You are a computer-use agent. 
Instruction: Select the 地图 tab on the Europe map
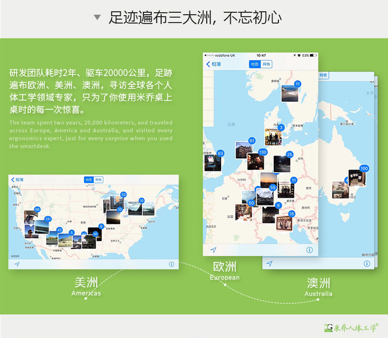click(255, 64)
